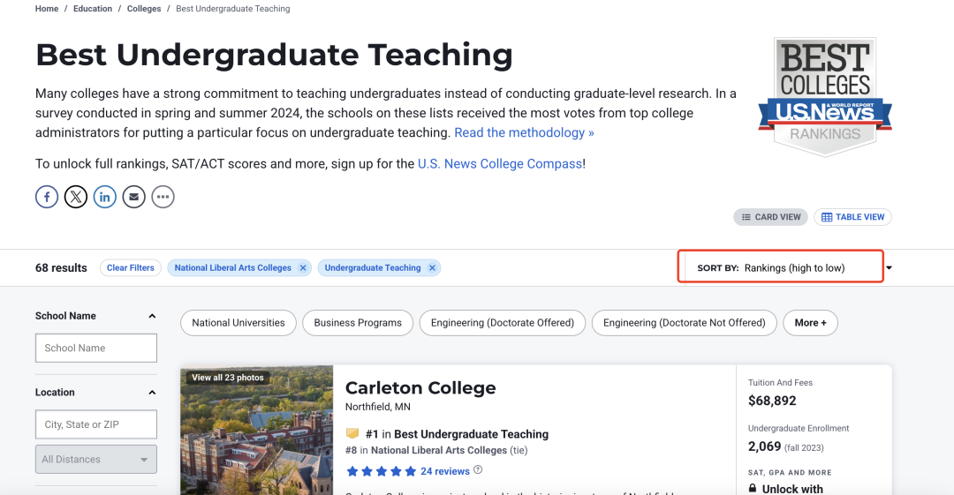Image resolution: width=954 pixels, height=495 pixels.
Task: Click Best Undergraduate Teaching breadcrumb text
Action: coord(233,9)
